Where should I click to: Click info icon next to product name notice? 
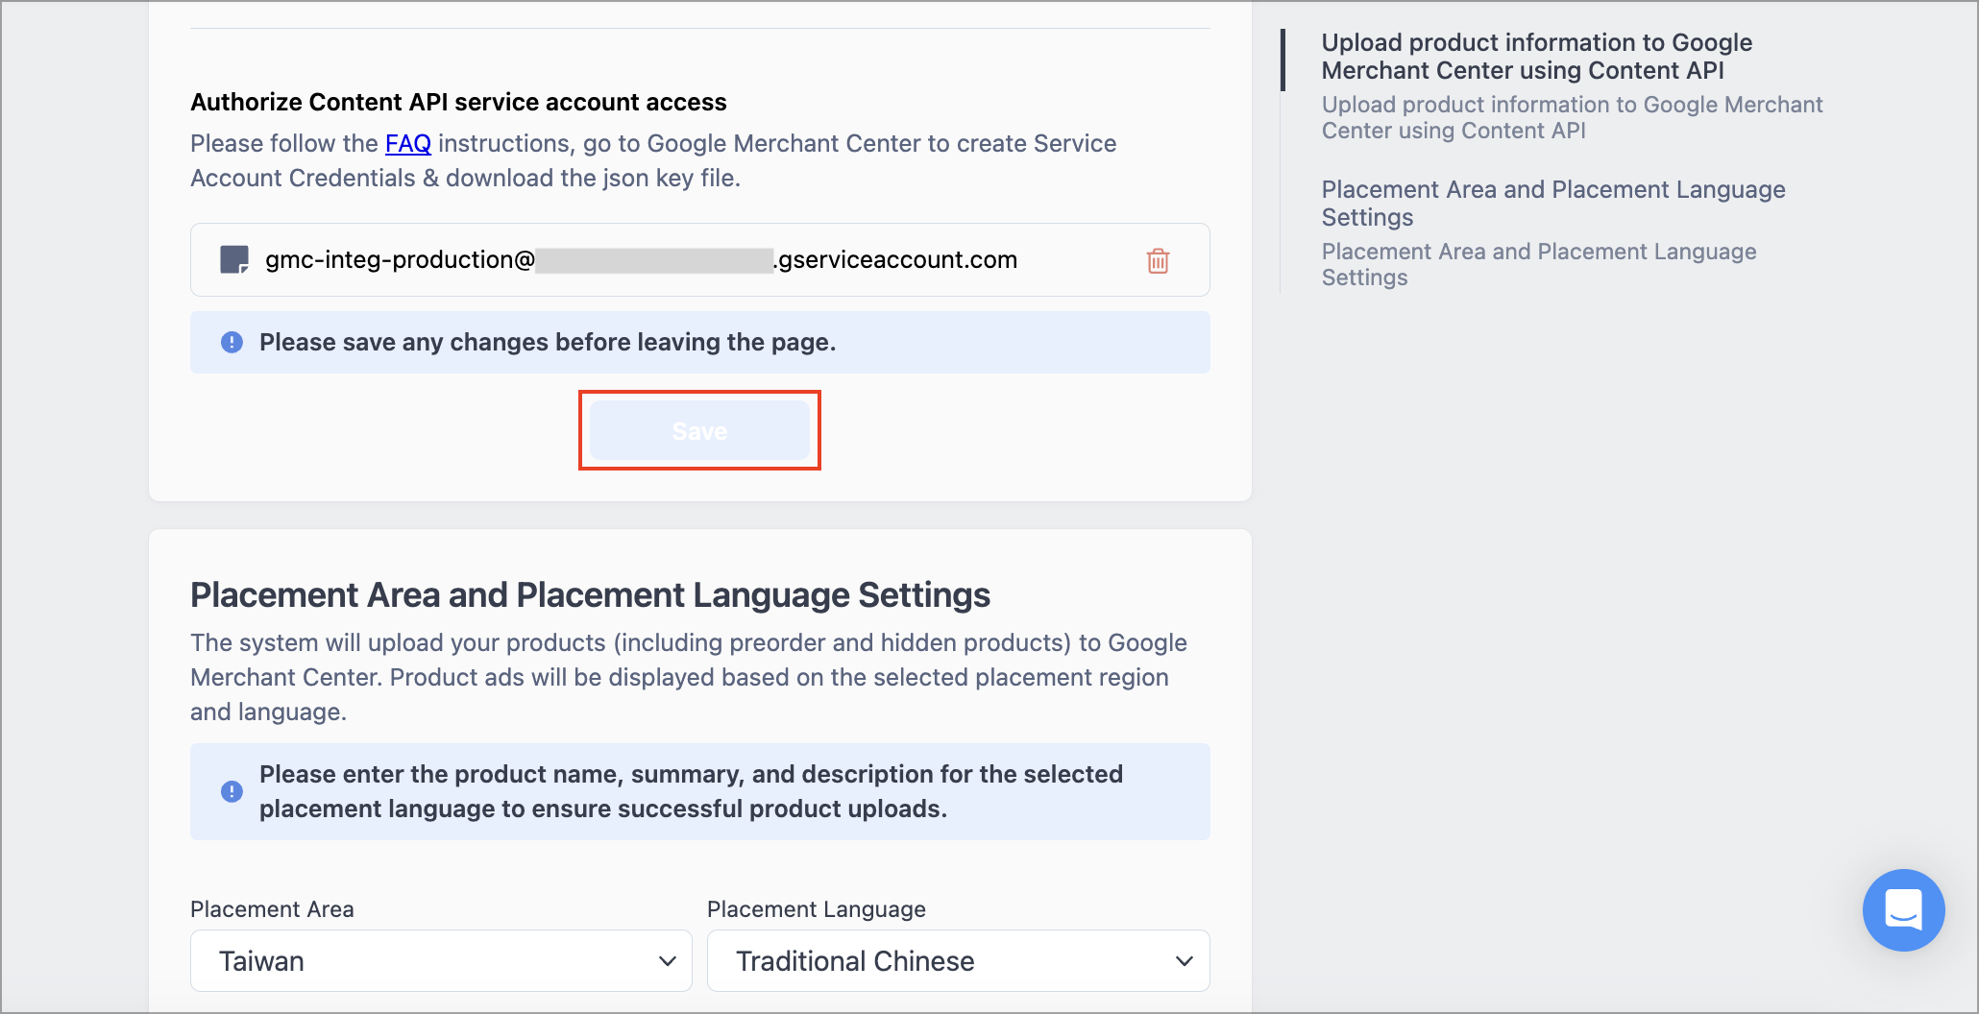232,791
